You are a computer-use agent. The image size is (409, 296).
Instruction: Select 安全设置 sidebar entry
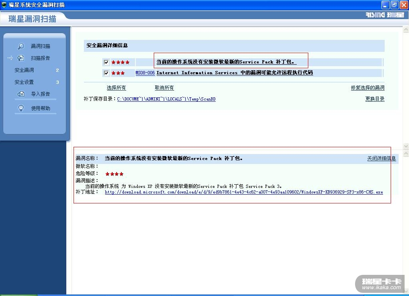coord(24,82)
